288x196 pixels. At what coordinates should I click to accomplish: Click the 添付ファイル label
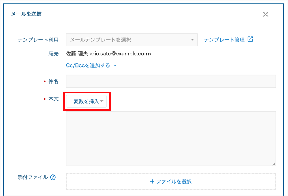click(33, 177)
